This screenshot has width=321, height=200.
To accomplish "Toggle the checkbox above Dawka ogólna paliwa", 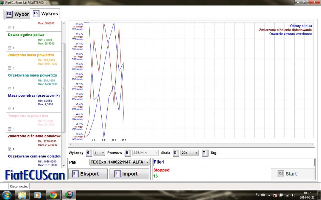I will pos(10,27).
